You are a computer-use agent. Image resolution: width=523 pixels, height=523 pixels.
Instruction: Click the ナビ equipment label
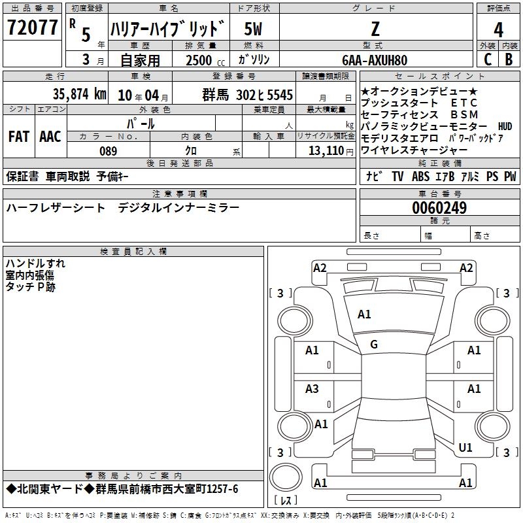373,177
